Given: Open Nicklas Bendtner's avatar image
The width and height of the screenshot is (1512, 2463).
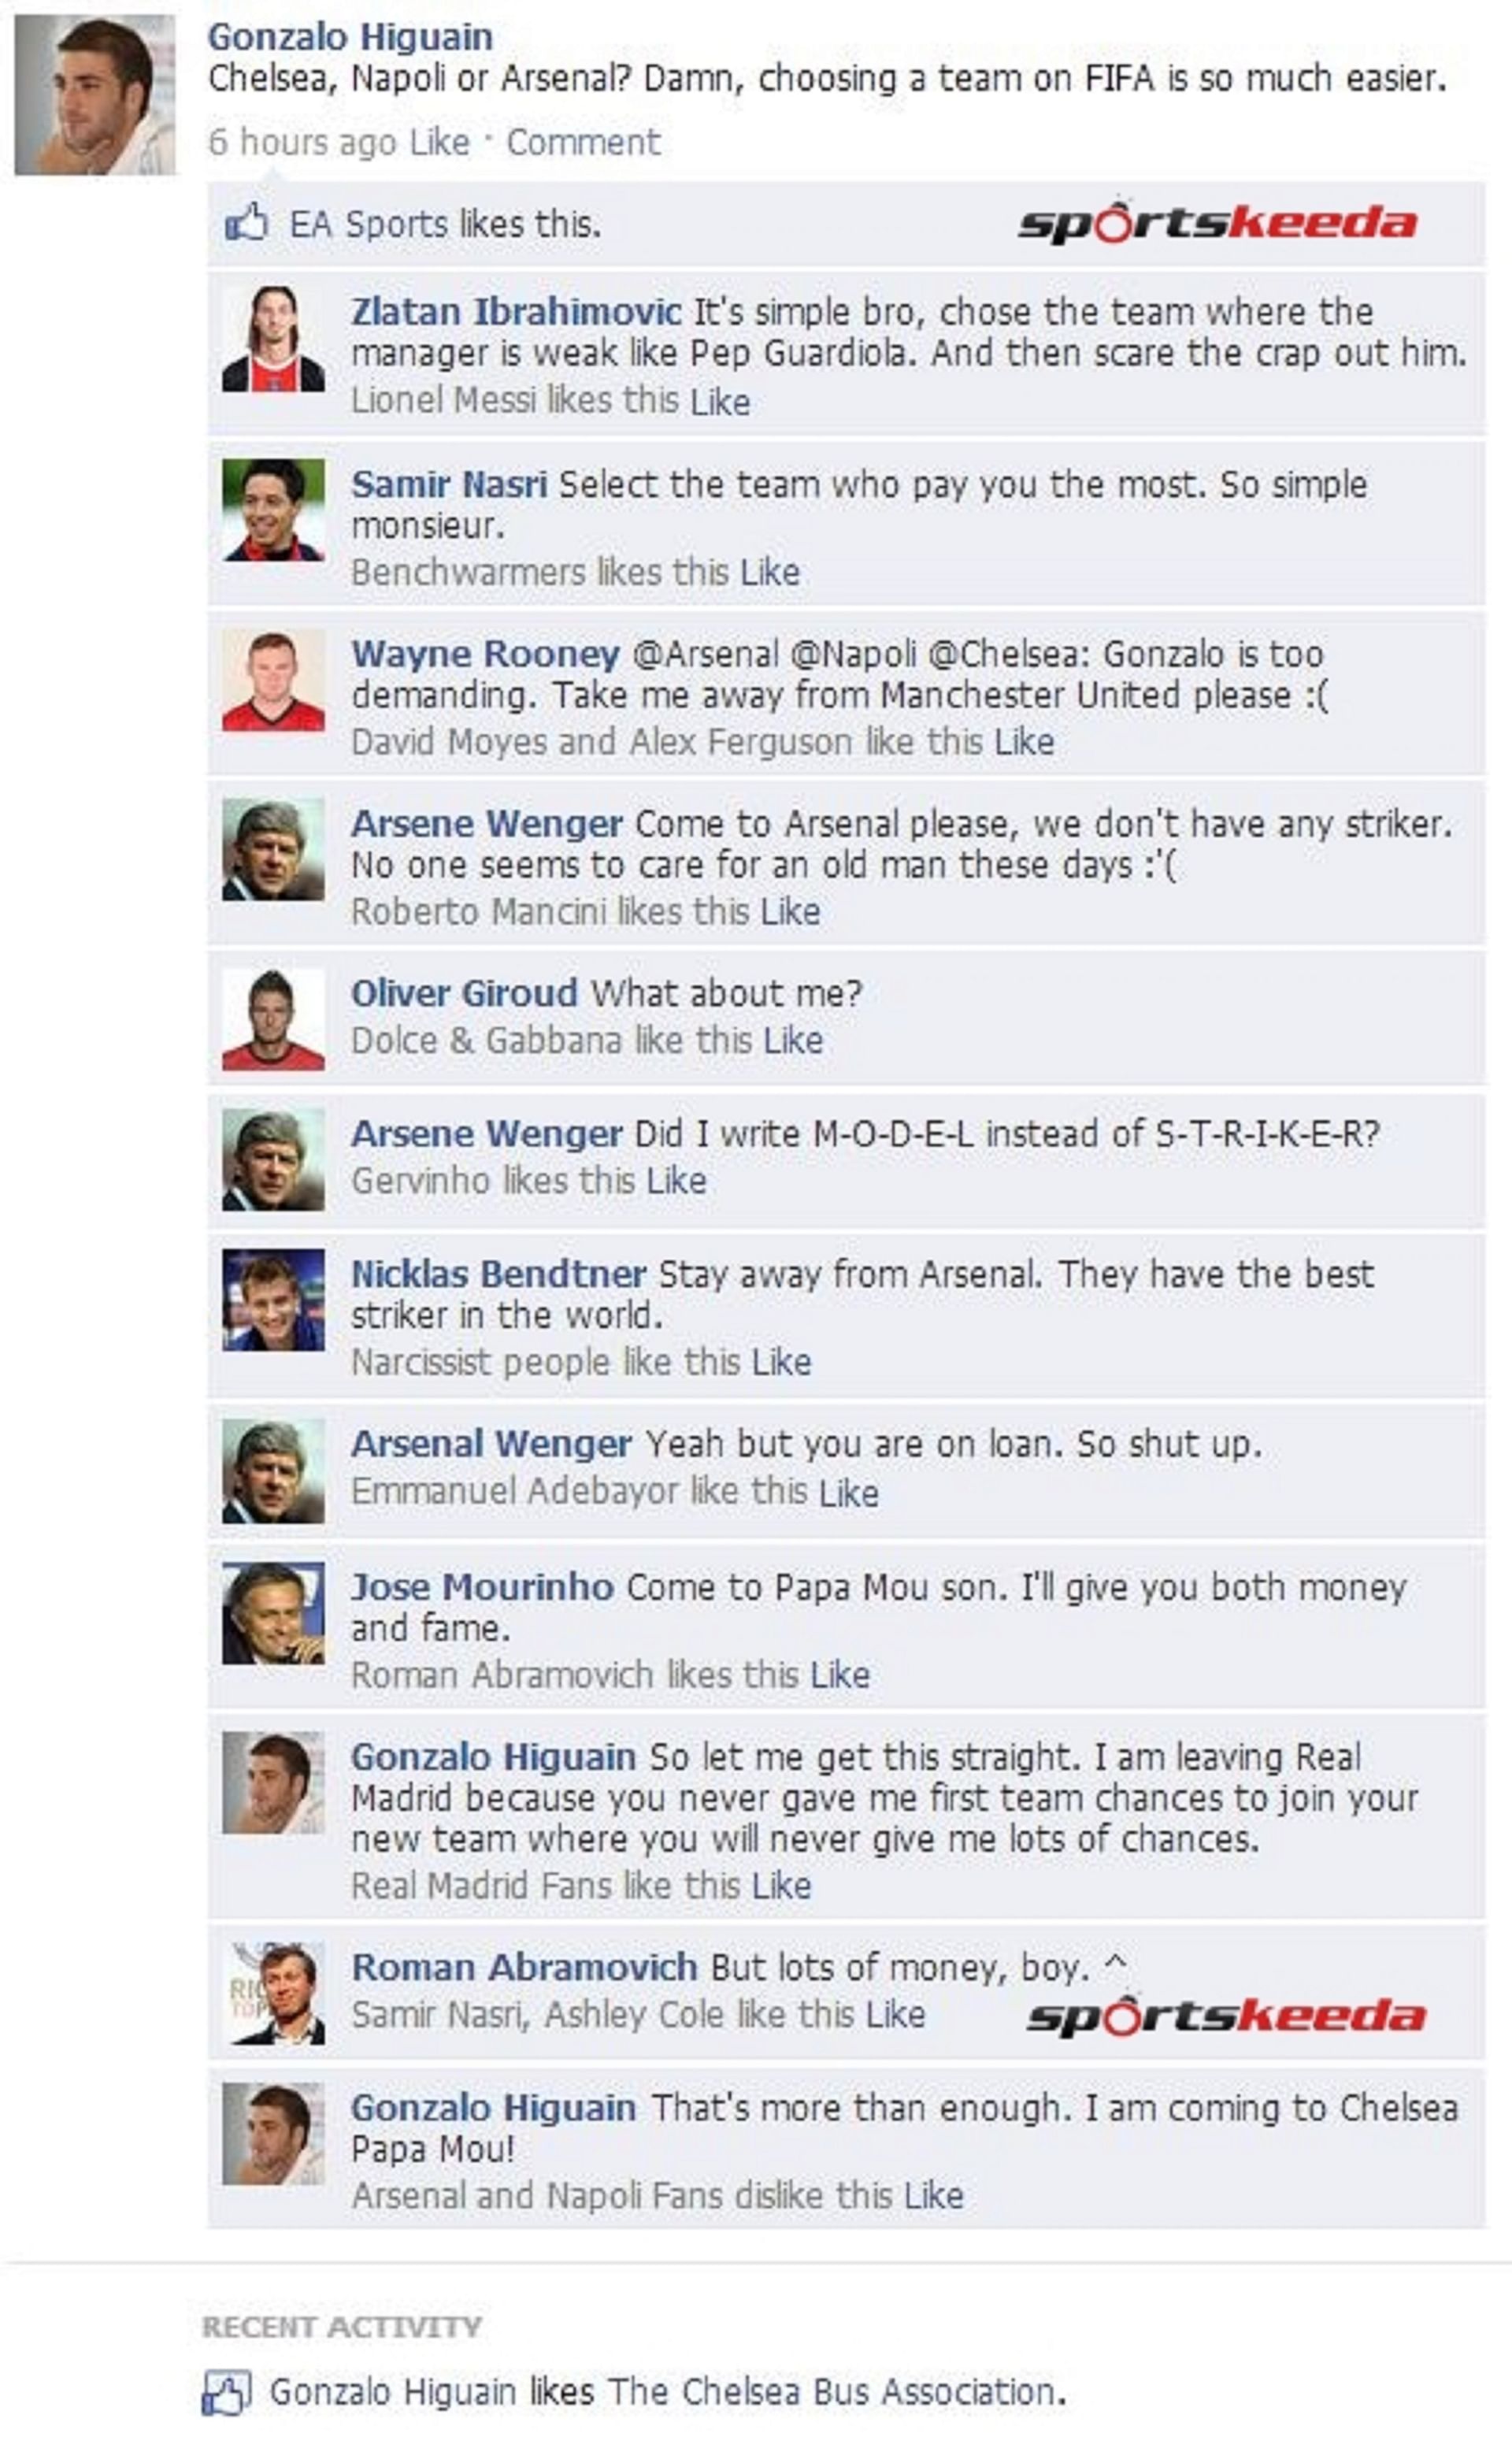Looking at the screenshot, I should click(x=273, y=1300).
